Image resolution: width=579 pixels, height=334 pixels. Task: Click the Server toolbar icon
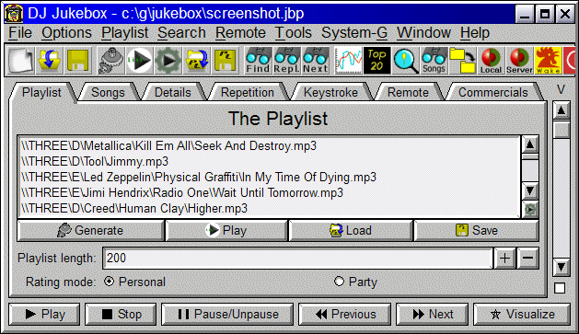coord(519,61)
